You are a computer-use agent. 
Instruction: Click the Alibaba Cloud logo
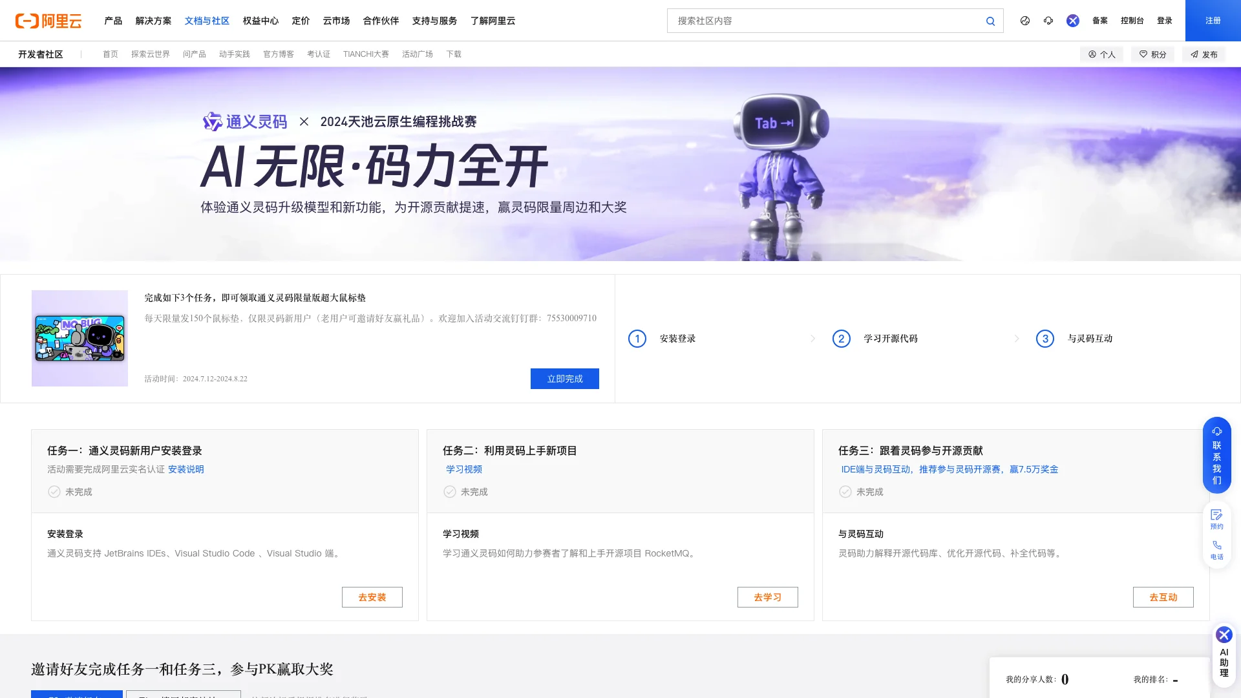tap(48, 21)
